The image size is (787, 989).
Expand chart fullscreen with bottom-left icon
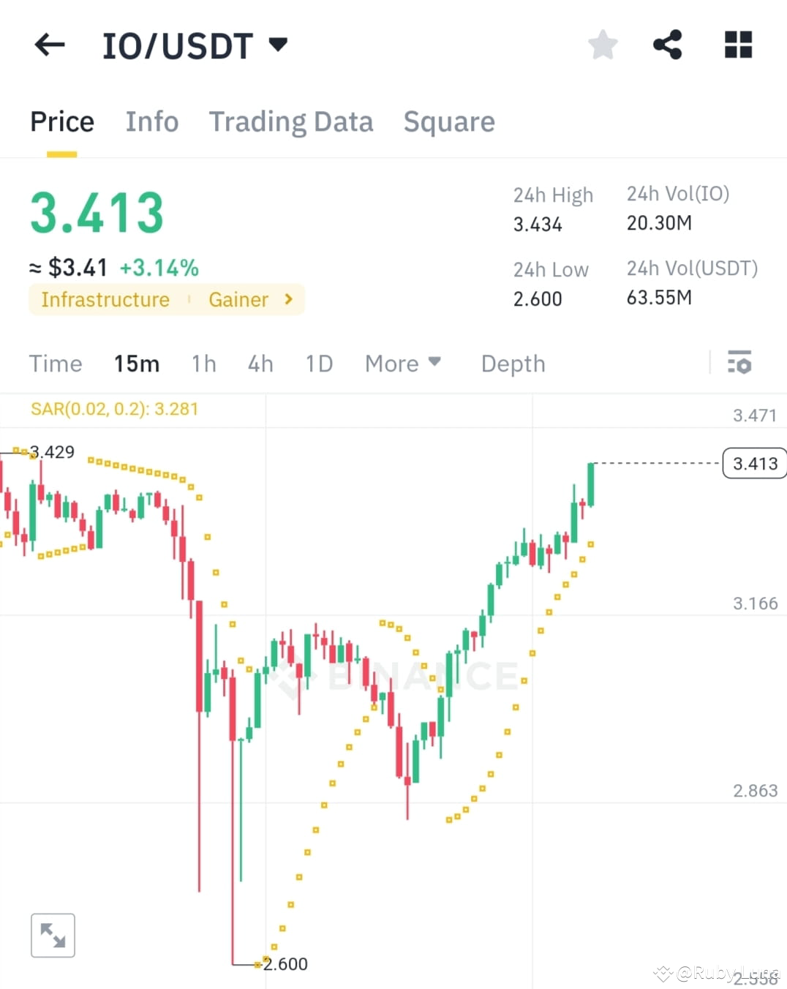pos(52,935)
